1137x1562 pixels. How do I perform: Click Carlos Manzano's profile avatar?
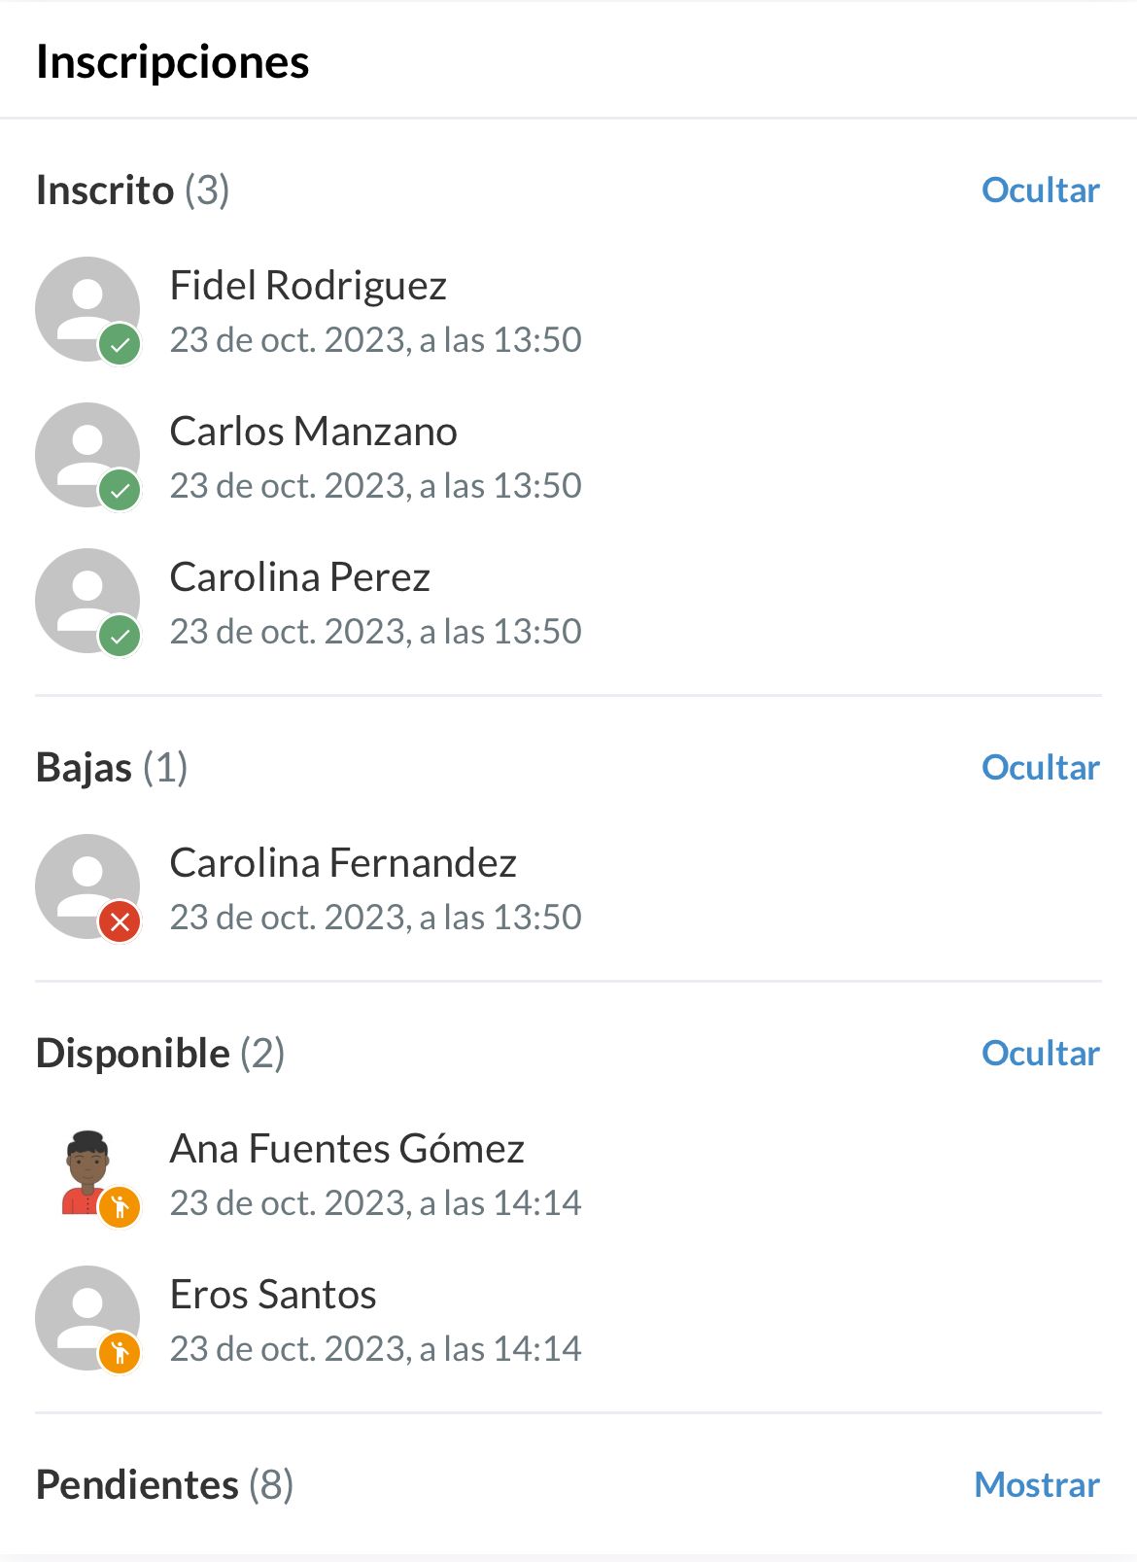[86, 454]
